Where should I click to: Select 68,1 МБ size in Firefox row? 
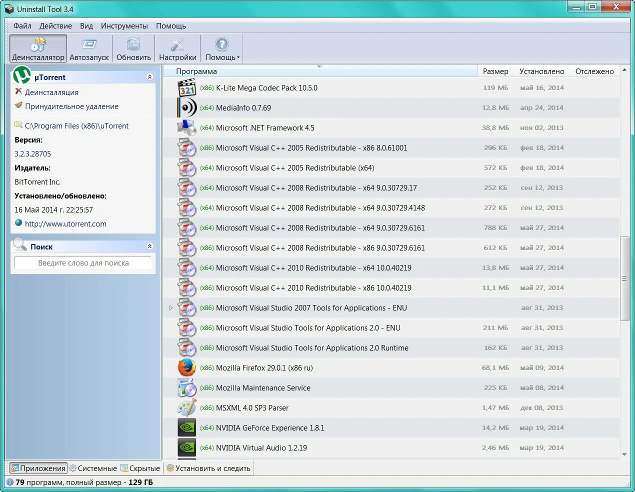[x=495, y=368]
